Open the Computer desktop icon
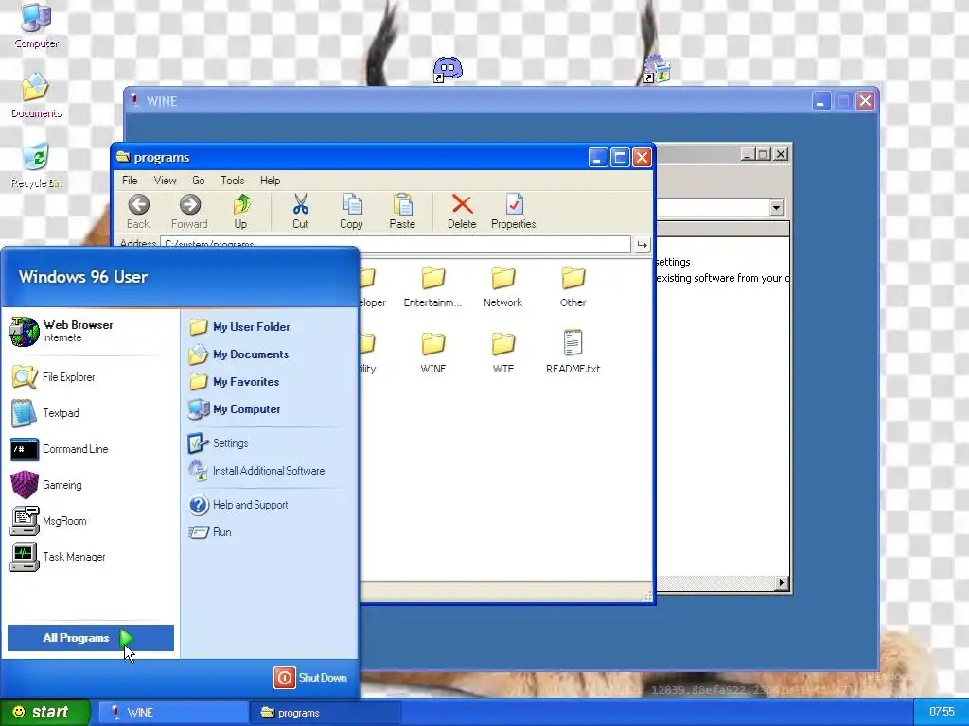 point(36,26)
